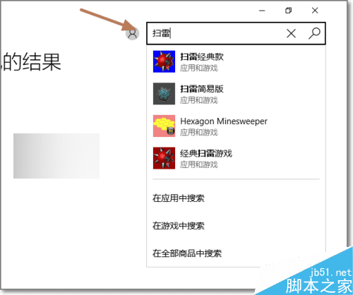The height and width of the screenshot is (295, 353).
Task: Minimize the Store window
Action: coord(262,11)
